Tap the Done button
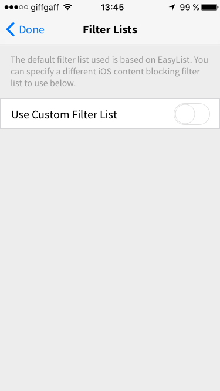The image size is (220, 391). coord(25,30)
